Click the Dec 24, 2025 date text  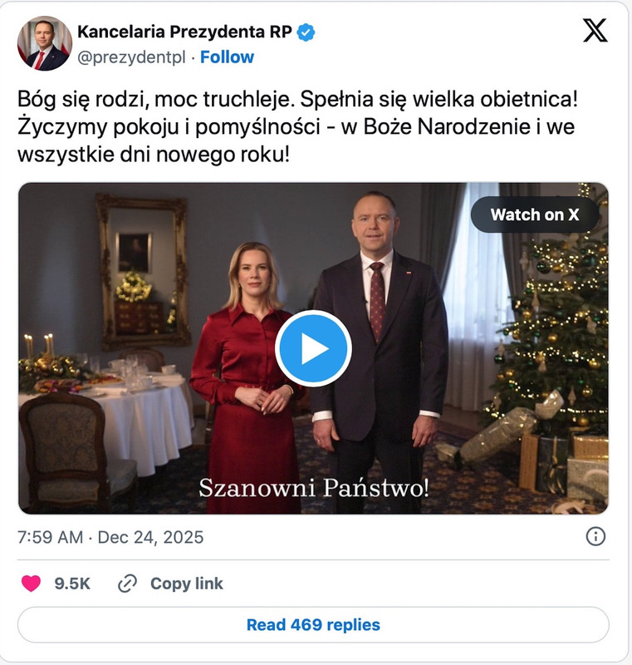pos(150,537)
